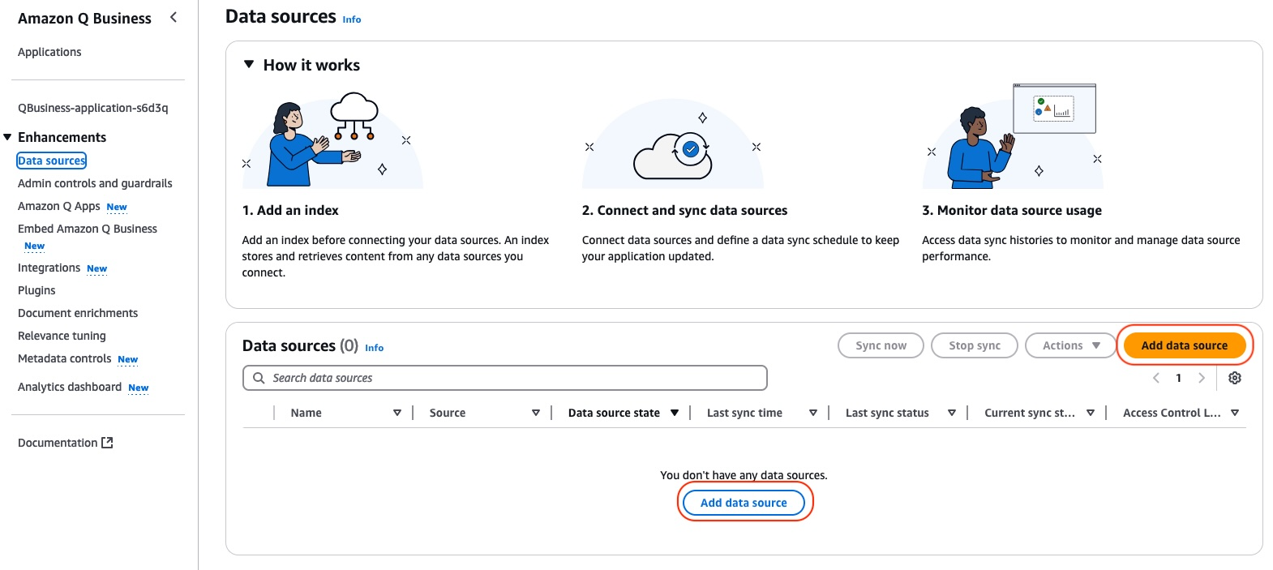The width and height of the screenshot is (1273, 570).
Task: Open Amazon Q Apps page
Action: [59, 206]
